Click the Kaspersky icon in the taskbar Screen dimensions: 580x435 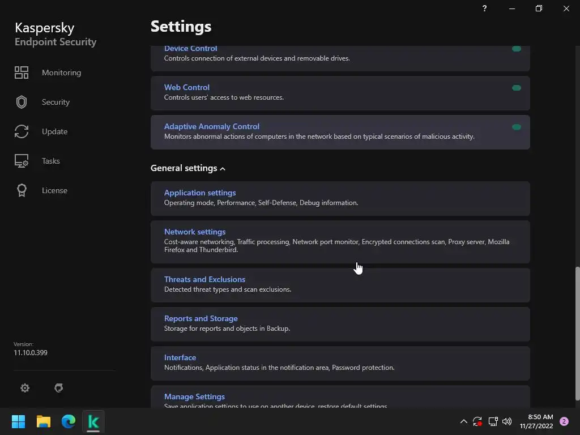[x=93, y=421]
